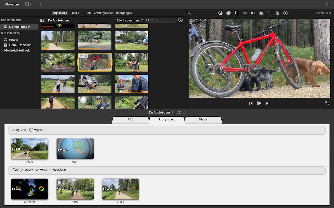Open the volume controls
The width and height of the screenshot is (334, 208).
click(252, 13)
